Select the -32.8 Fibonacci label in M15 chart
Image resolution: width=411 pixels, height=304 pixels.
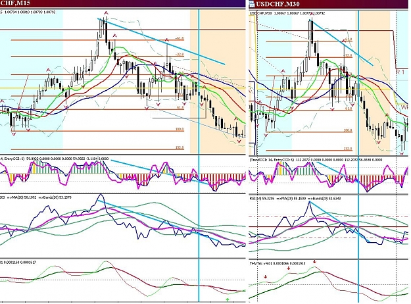180,55
